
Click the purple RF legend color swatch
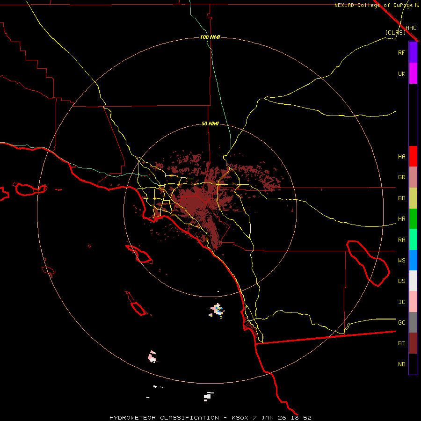tap(413, 52)
